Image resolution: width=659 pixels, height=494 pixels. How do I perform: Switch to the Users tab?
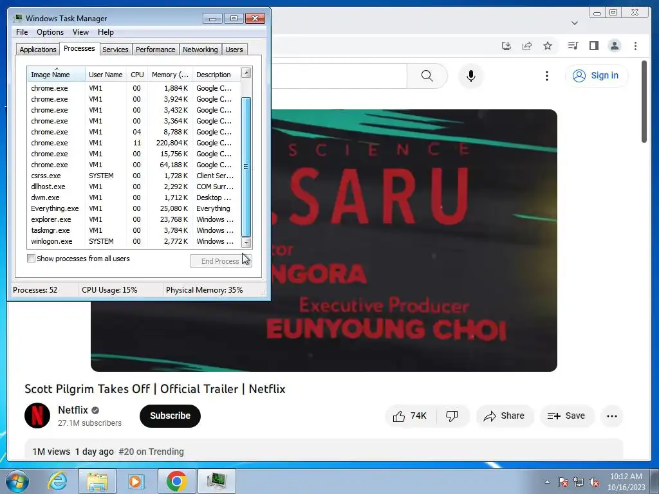[234, 50]
